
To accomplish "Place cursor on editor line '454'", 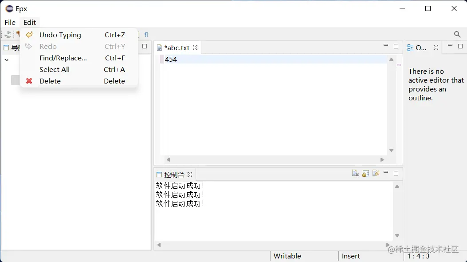I will tap(273, 59).
